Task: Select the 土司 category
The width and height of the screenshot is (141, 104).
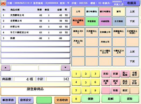Action: (78, 11)
